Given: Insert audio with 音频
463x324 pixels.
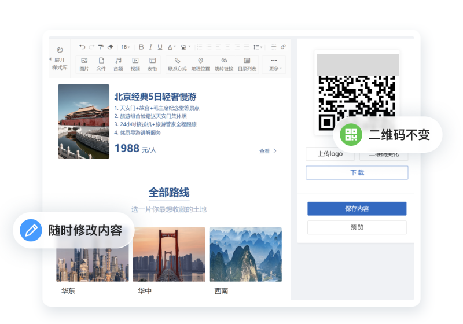Looking at the screenshot, I should click(x=118, y=64).
